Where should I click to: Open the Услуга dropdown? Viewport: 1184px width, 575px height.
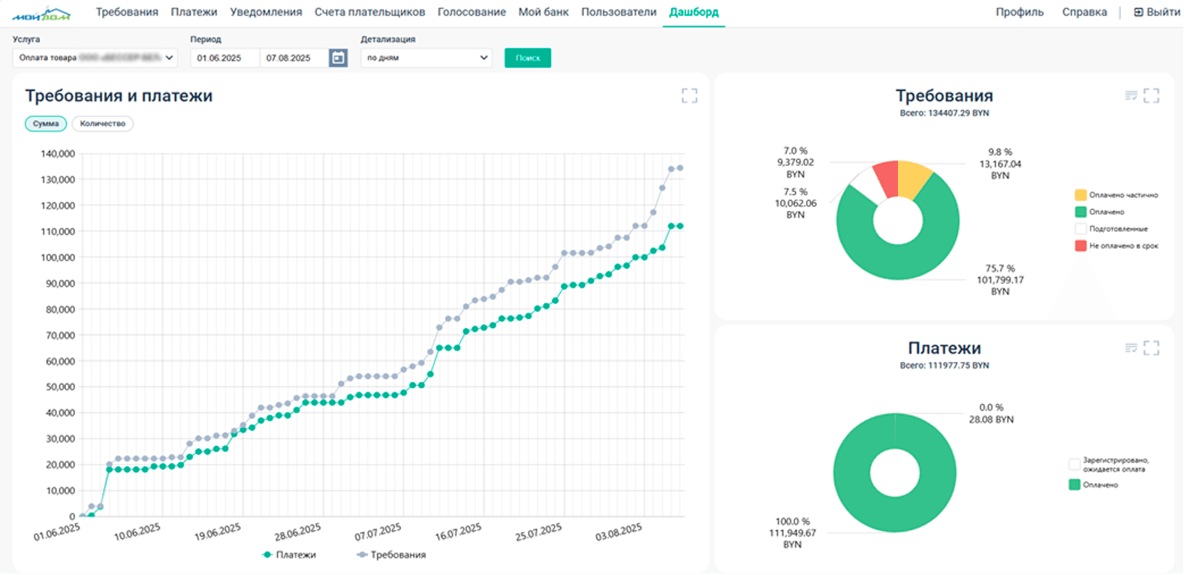(95, 58)
